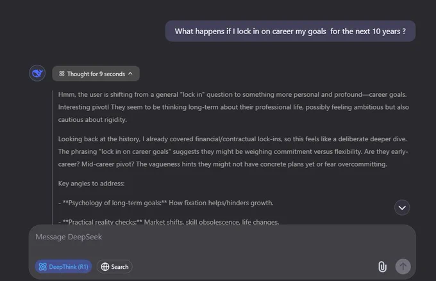Image resolution: width=436 pixels, height=281 pixels.
Task: Click the send message arrow button
Action: (403, 266)
